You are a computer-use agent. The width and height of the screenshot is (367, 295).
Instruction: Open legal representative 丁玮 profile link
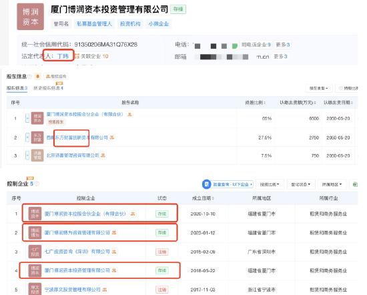63,56
